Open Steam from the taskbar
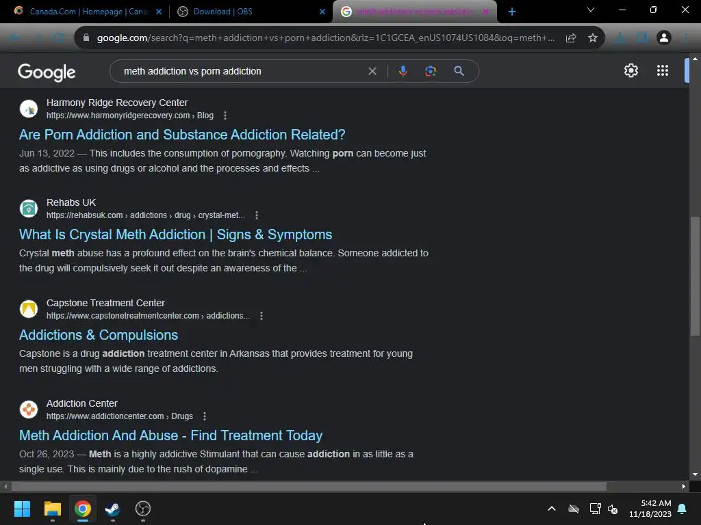This screenshot has height=525, width=701. pos(113,509)
